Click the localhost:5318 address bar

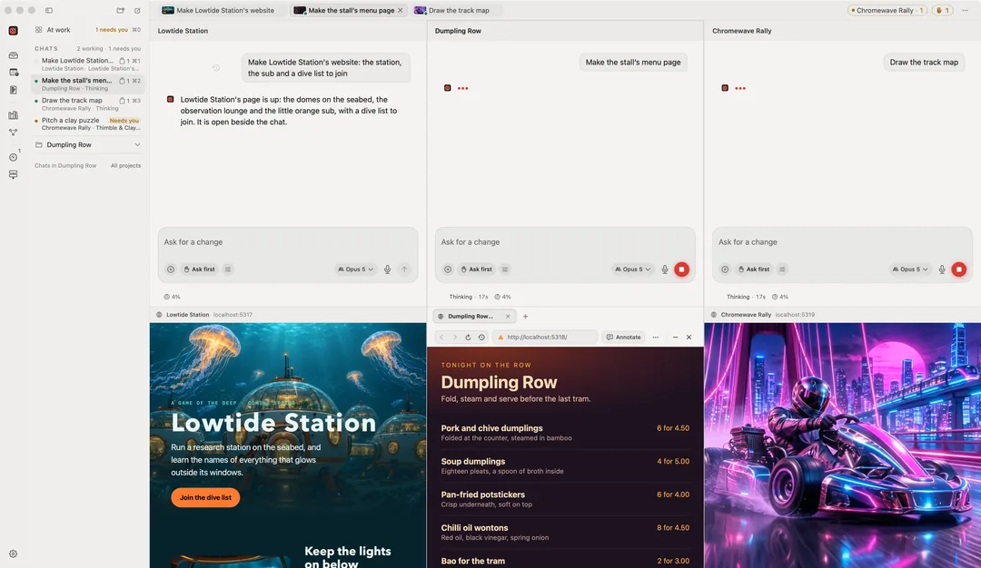[544, 337]
